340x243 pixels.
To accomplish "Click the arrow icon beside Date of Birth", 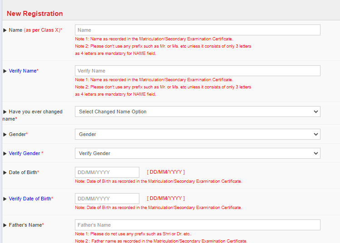I will (x=5, y=173).
